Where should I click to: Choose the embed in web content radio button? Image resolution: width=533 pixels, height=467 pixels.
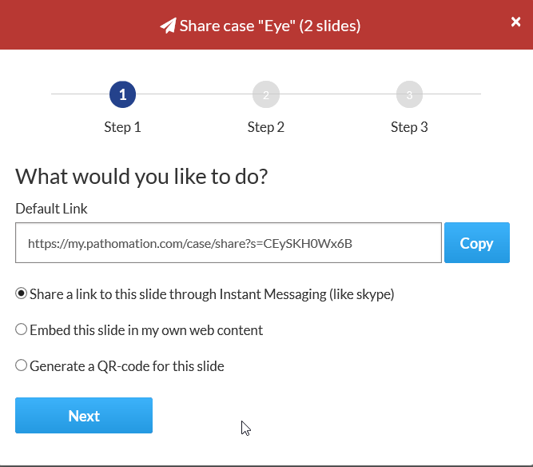[22, 329]
